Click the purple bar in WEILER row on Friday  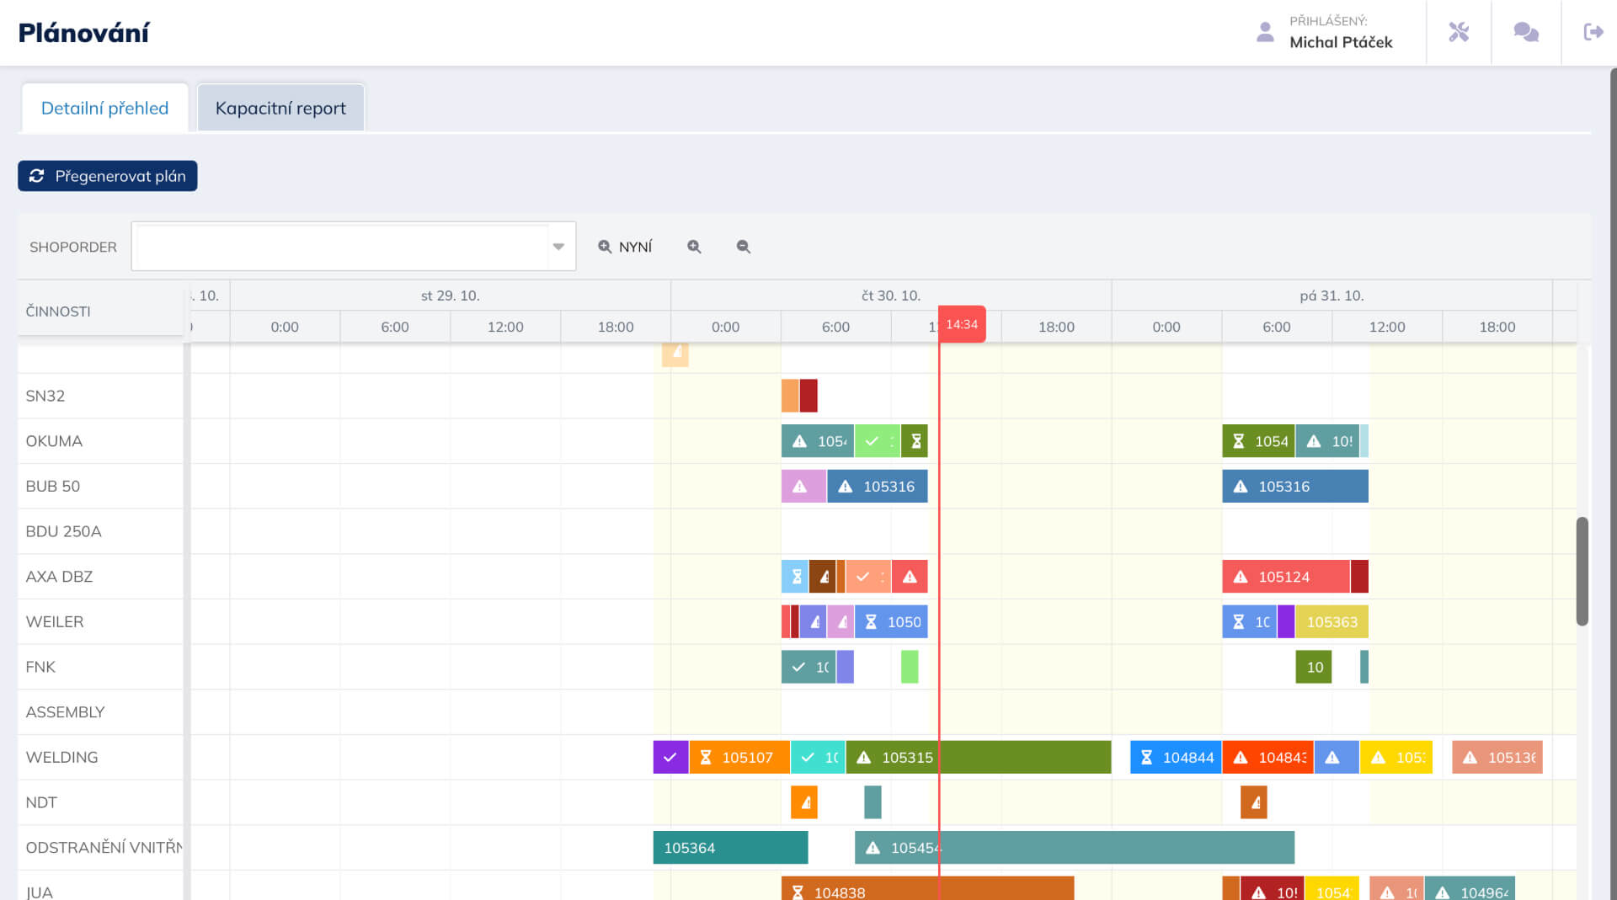(x=1286, y=621)
